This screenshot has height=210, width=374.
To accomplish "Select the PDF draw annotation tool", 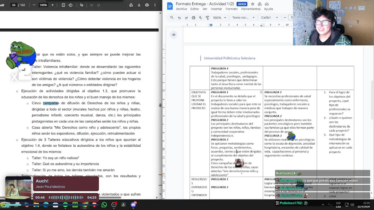I will point(82,5).
